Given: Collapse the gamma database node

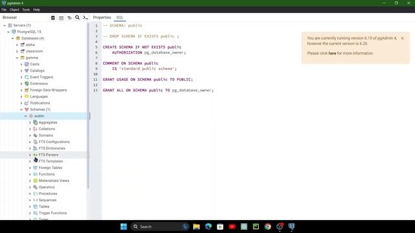Looking at the screenshot, I should 18,58.
